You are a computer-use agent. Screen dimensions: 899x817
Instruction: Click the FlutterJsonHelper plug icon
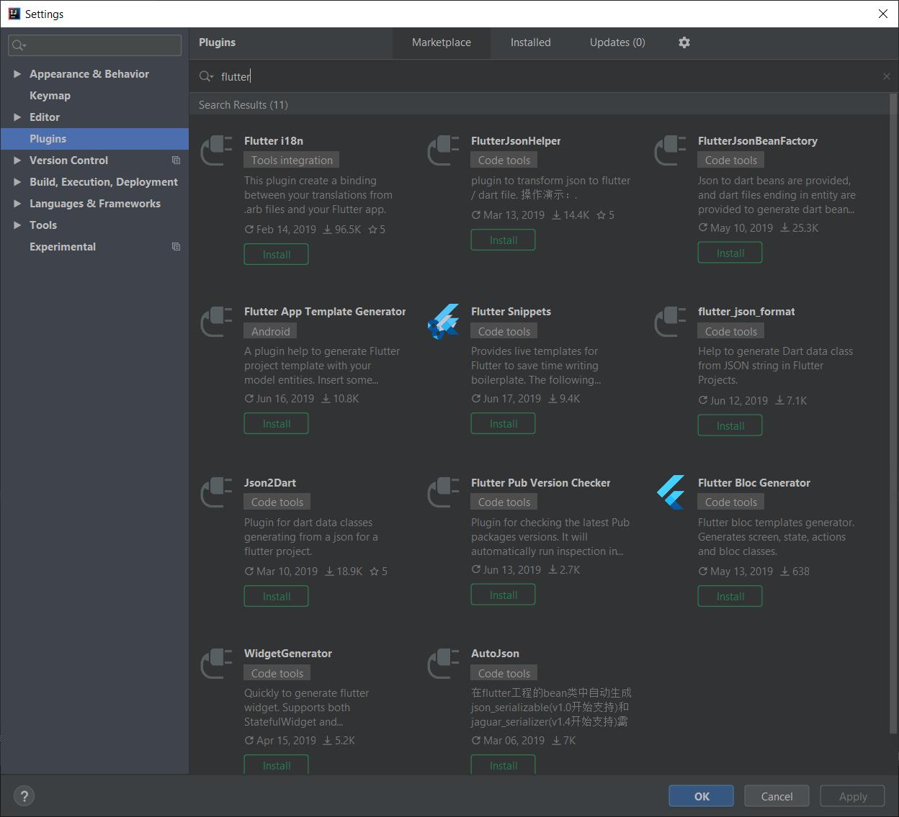(x=443, y=150)
